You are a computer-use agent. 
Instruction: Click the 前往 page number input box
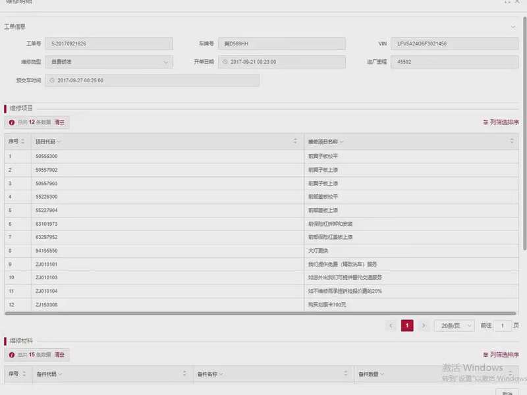(x=502, y=326)
